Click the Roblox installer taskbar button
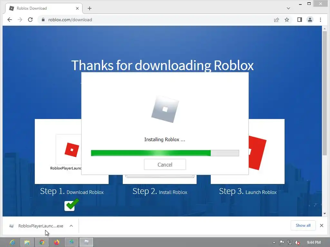The image size is (330, 247). (x=86, y=242)
